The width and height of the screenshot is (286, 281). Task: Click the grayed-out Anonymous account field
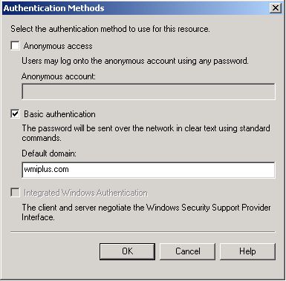tap(149, 91)
